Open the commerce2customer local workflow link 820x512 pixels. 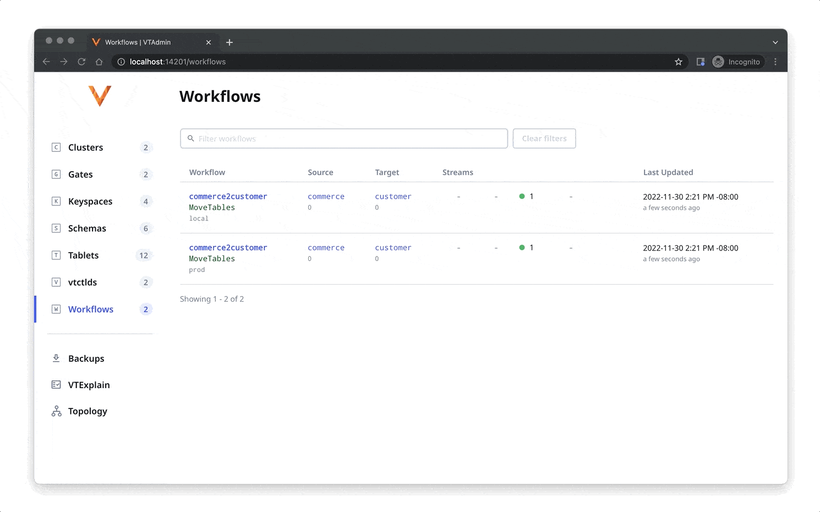[228, 196]
